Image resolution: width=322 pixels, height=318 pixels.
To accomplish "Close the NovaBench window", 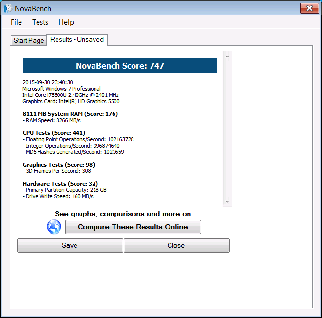I will pos(309,8).
